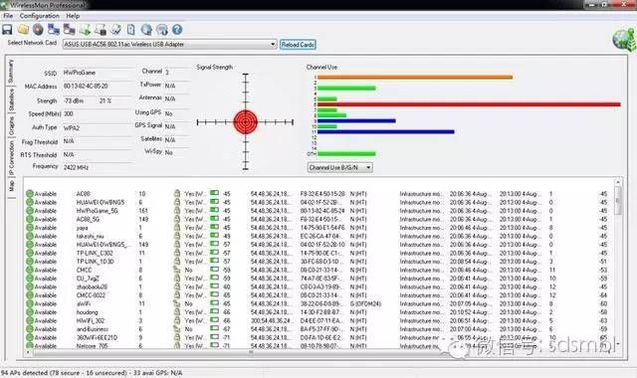Open the yellow folder icon in toolbar
Image resolution: width=637 pixels, height=378 pixels.
(x=23, y=30)
